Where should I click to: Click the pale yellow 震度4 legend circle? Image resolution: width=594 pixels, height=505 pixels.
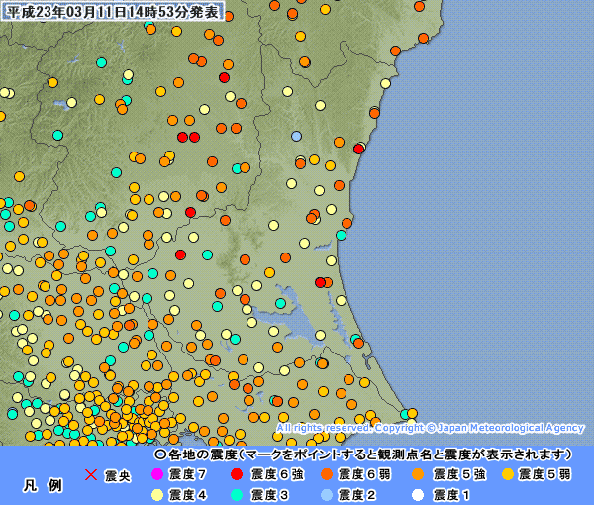click(x=155, y=494)
